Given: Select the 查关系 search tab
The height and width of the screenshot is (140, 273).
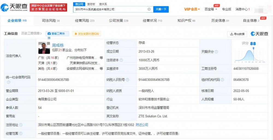Looking at the screenshot, I should (103, 4).
